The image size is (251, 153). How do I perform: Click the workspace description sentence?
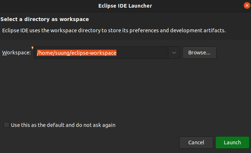tap(114, 30)
